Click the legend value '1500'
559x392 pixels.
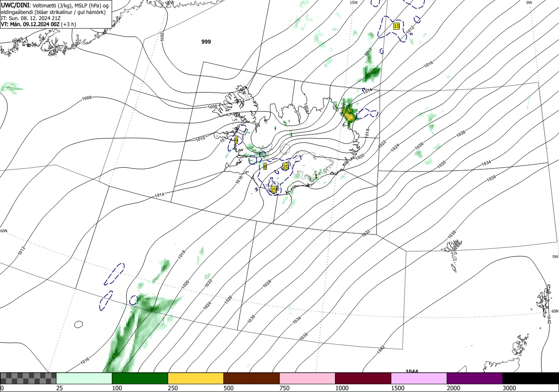tap(398, 388)
